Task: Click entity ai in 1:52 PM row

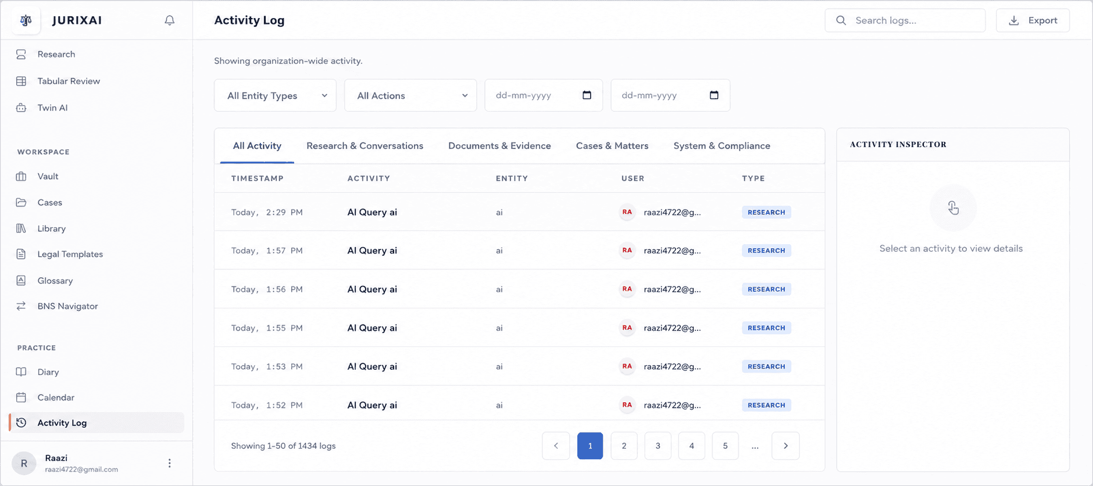Action: pyautogui.click(x=499, y=405)
